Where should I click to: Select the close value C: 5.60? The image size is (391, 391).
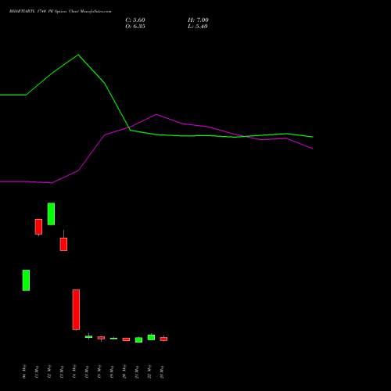[135, 20]
